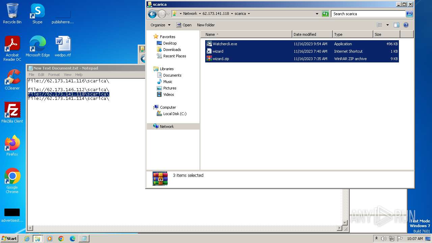Open FileZilla Client desktop icon
This screenshot has width=432, height=243.
tap(12, 112)
